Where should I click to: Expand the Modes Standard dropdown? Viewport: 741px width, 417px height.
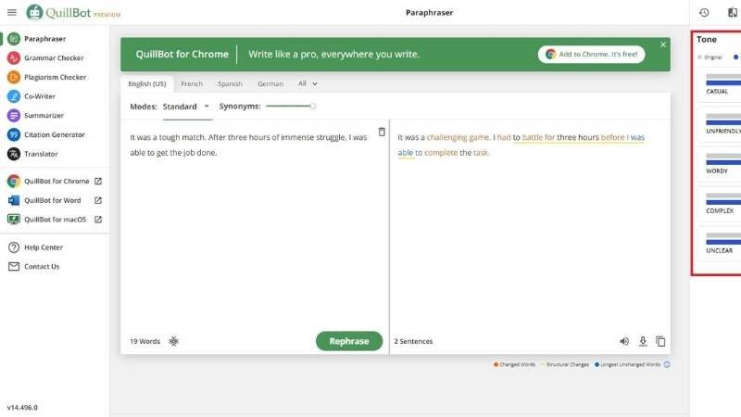pos(185,107)
